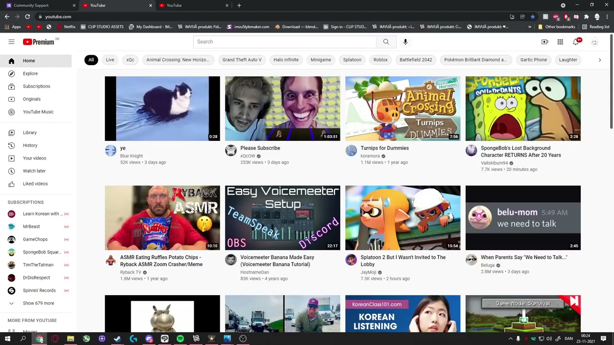This screenshot has width=614, height=345.
Task: Click the magnifying glass search button
Action: (386, 42)
